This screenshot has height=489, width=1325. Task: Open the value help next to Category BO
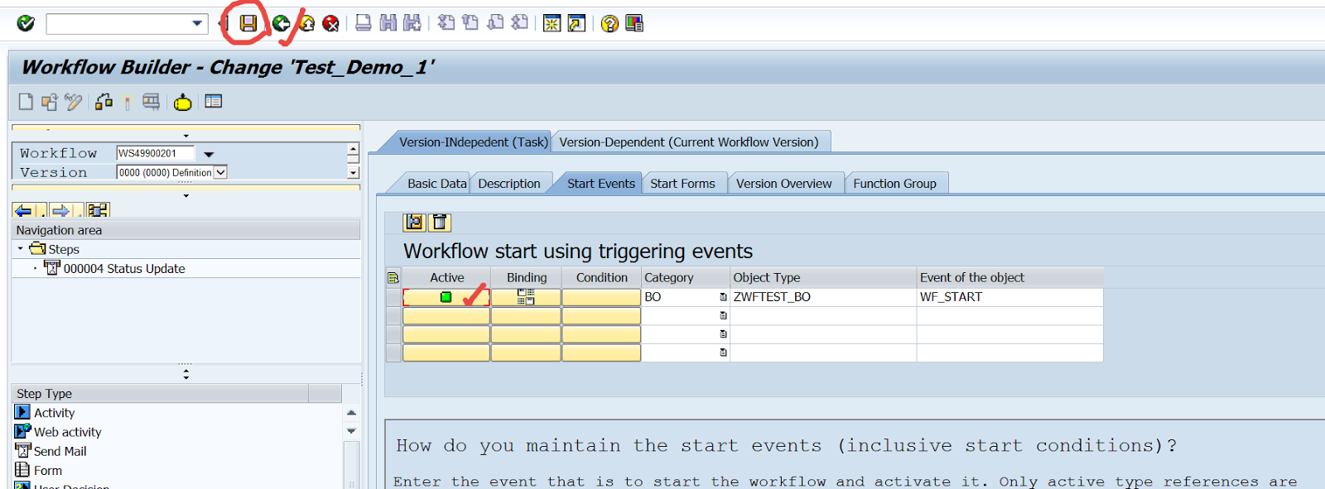coord(723,297)
